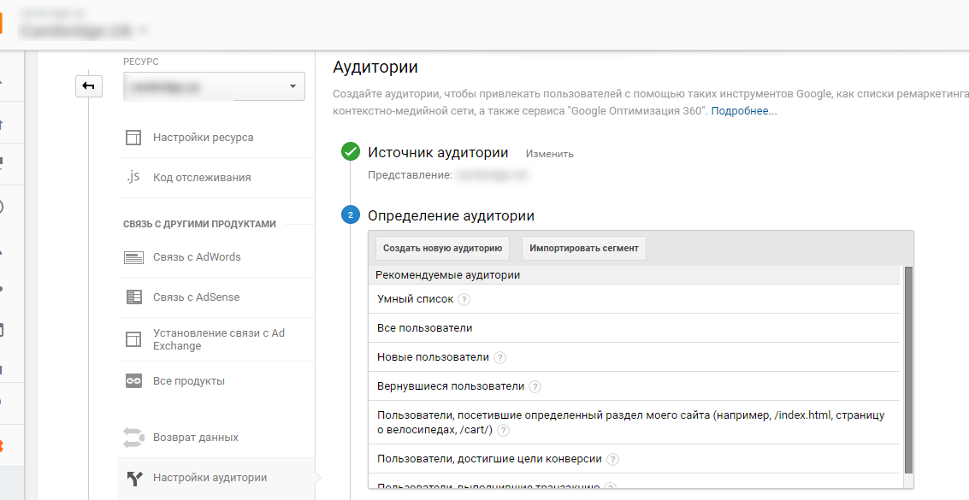Click the help icon beside Новые пользователи
The image size is (969, 500).
[500, 358]
